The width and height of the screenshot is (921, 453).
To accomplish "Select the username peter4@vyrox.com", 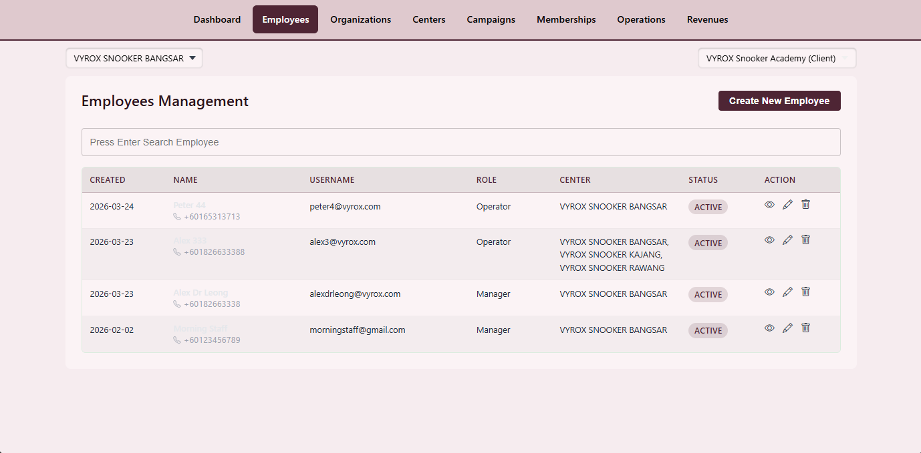I will point(345,207).
